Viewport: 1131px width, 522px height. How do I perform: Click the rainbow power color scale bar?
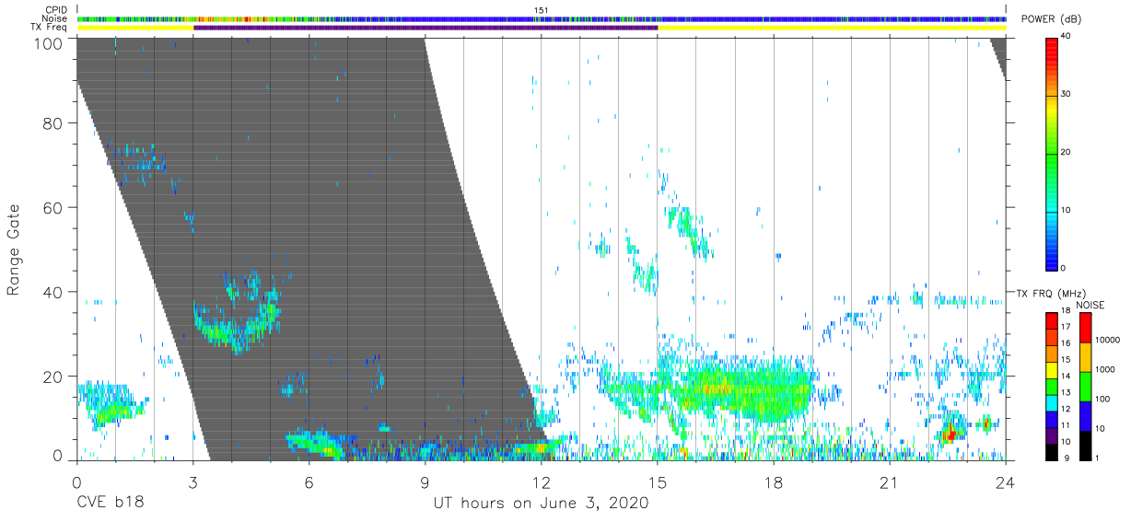coord(1052,153)
